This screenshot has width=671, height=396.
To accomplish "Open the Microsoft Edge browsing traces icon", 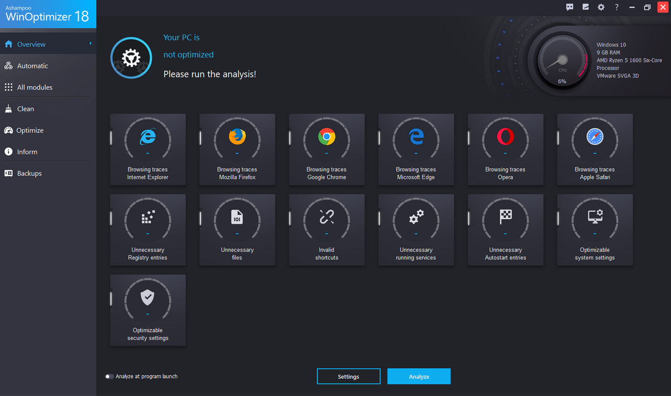I will coord(416,137).
